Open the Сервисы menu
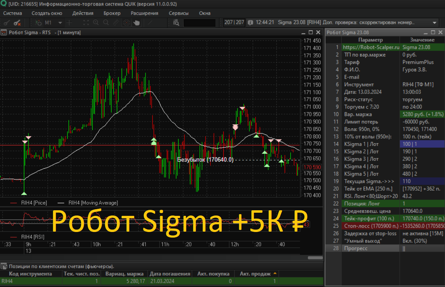Screen dimensions: 445x287 178,13
